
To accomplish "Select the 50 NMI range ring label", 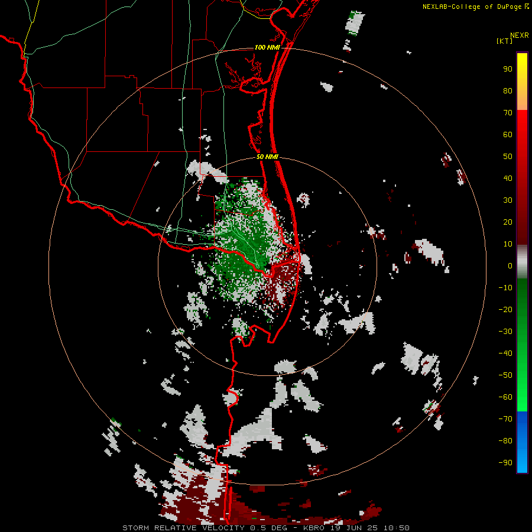I will tap(267, 157).
